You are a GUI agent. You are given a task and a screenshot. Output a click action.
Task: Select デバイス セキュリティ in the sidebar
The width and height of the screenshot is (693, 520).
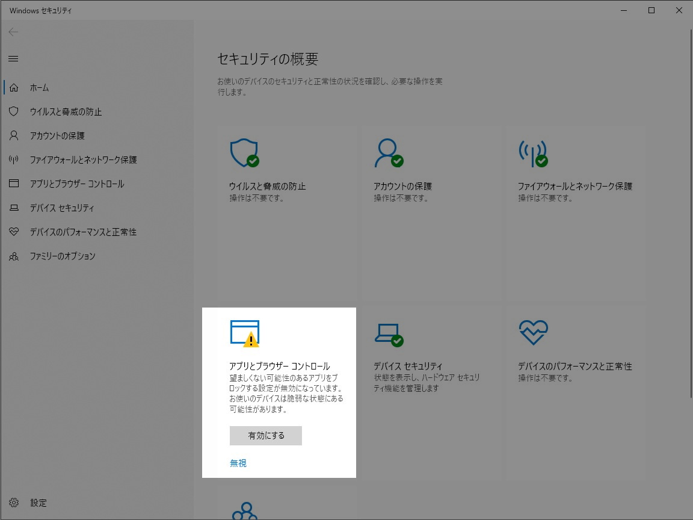(x=63, y=208)
